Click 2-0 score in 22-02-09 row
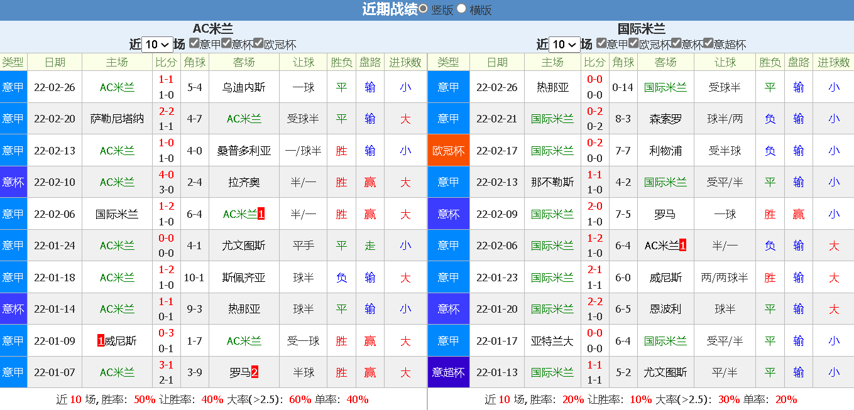This screenshot has height=410, width=854. click(x=594, y=207)
